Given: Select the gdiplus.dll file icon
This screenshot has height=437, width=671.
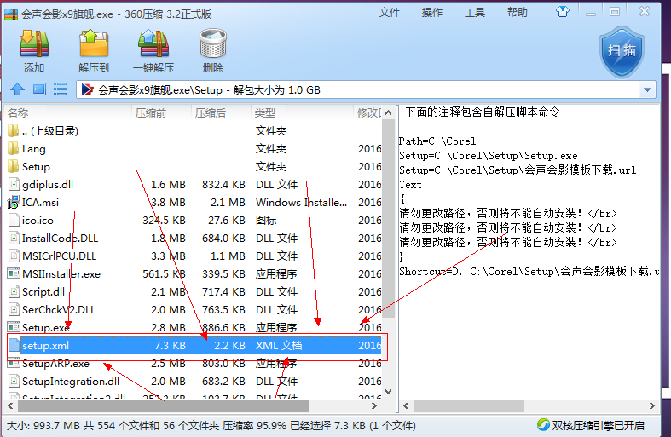Looking at the screenshot, I should click(x=14, y=184).
